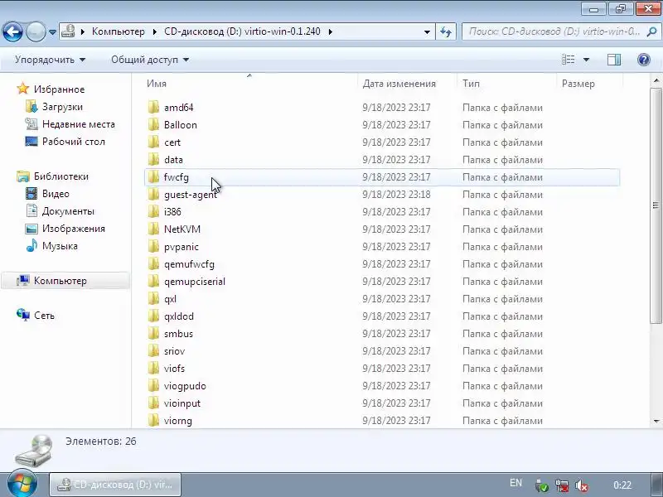Open the Музыка library

[60, 246]
